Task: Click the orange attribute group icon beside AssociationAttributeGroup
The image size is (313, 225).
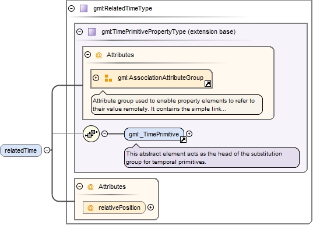Action: tap(108, 78)
